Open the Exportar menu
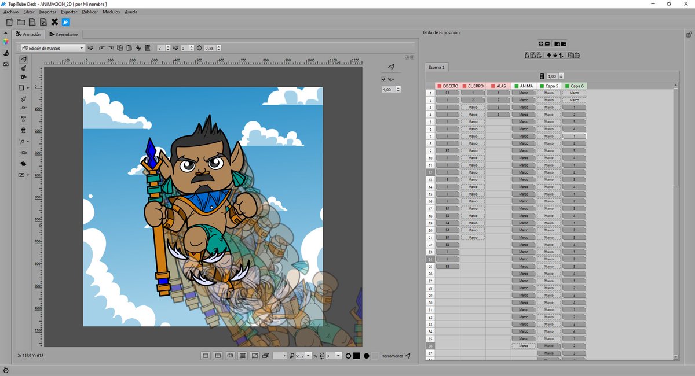This screenshot has width=695, height=376. 69,12
